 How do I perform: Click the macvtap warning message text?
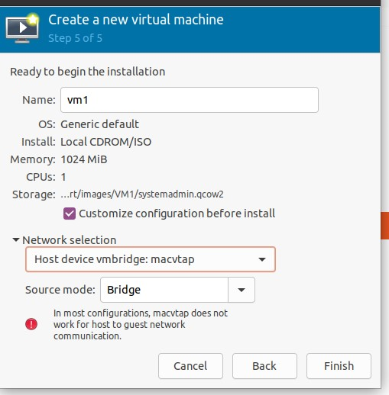point(141,324)
